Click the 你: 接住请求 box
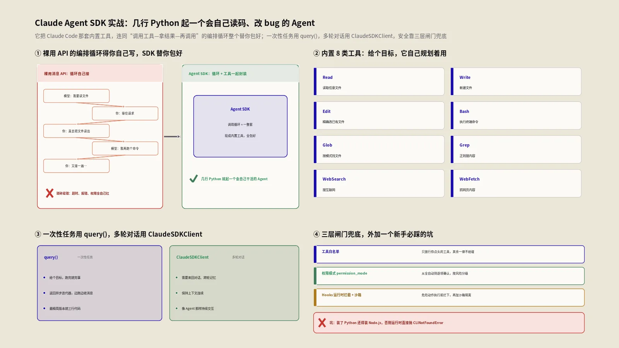The height and width of the screenshot is (348, 619). coord(125,113)
